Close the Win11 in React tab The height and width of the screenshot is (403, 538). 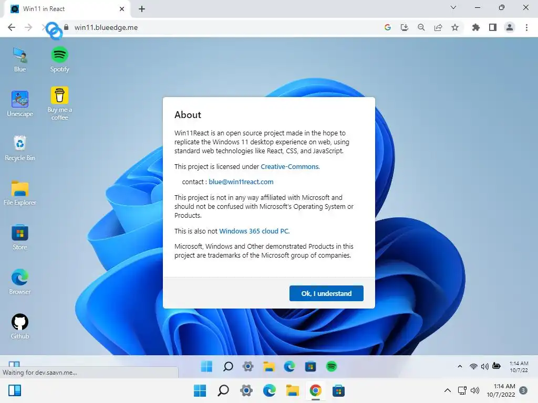122,9
